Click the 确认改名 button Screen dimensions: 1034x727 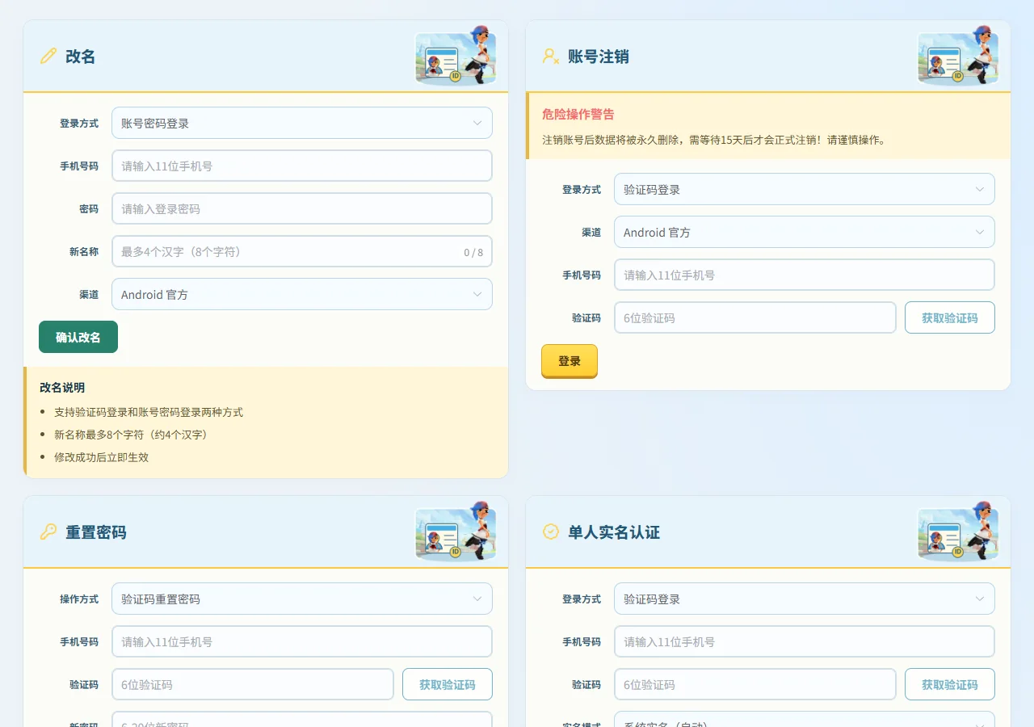(78, 337)
